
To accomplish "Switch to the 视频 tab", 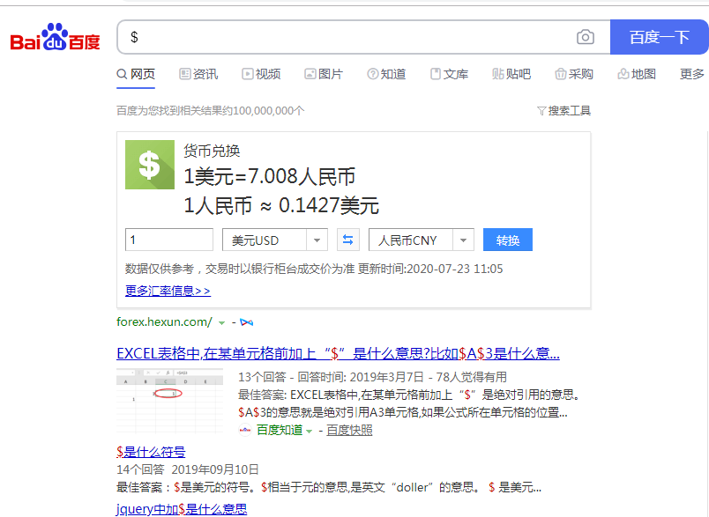I will tap(261, 74).
